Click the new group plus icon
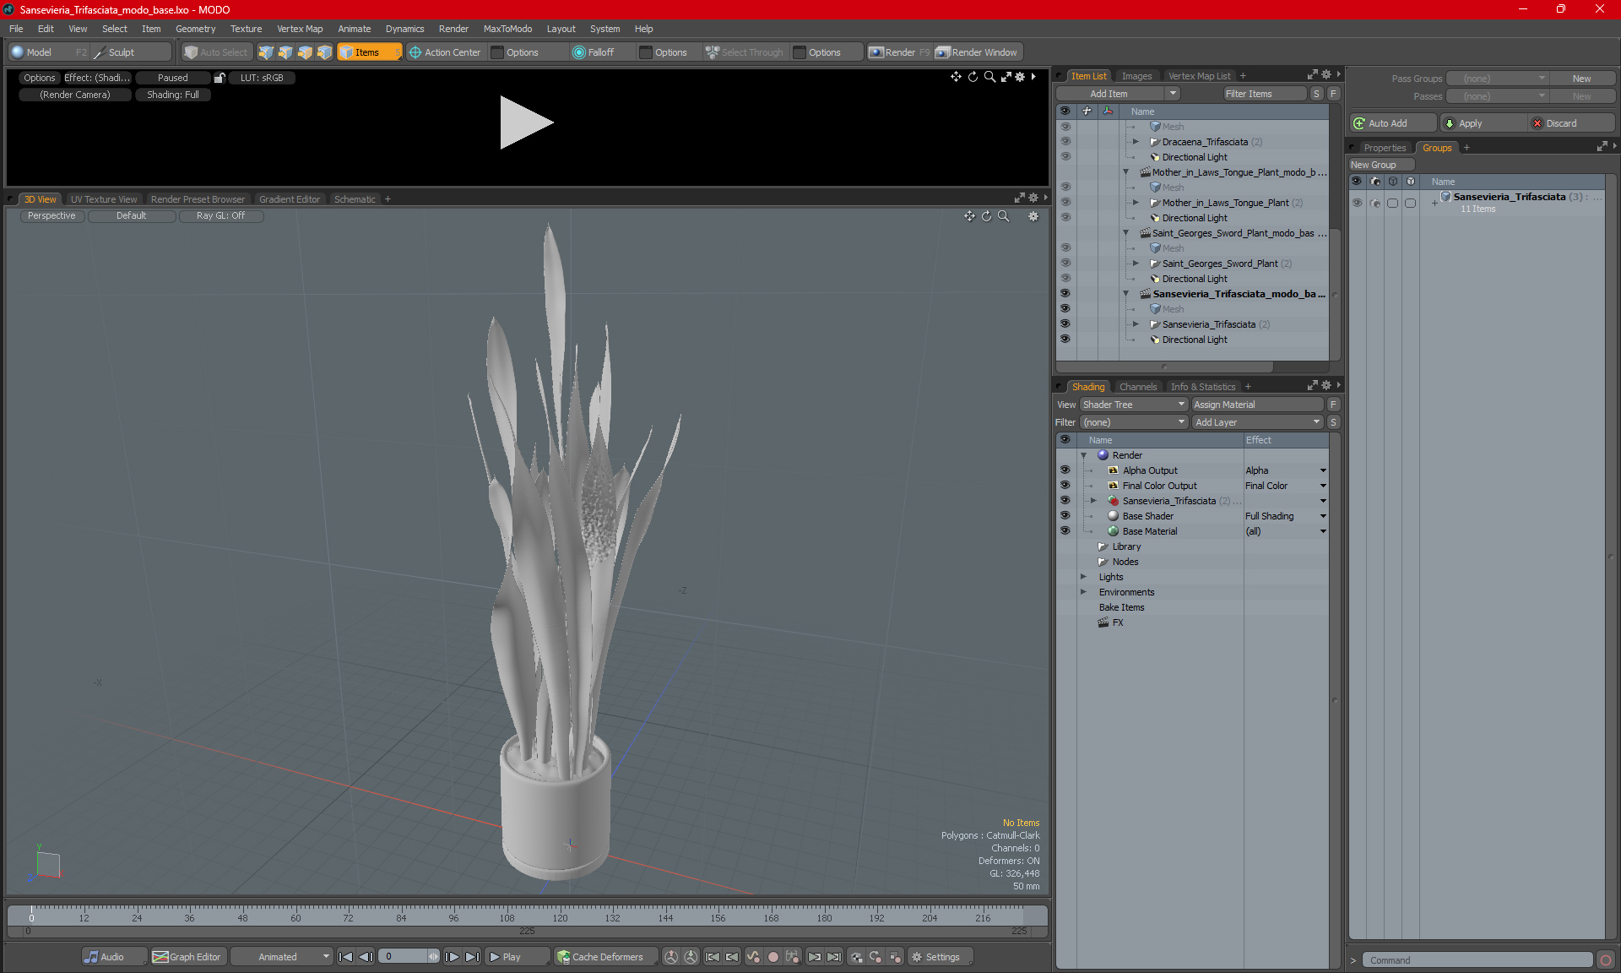The height and width of the screenshot is (973, 1621). coord(1468,147)
